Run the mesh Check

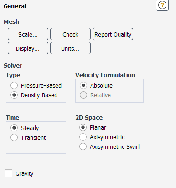pos(70,34)
